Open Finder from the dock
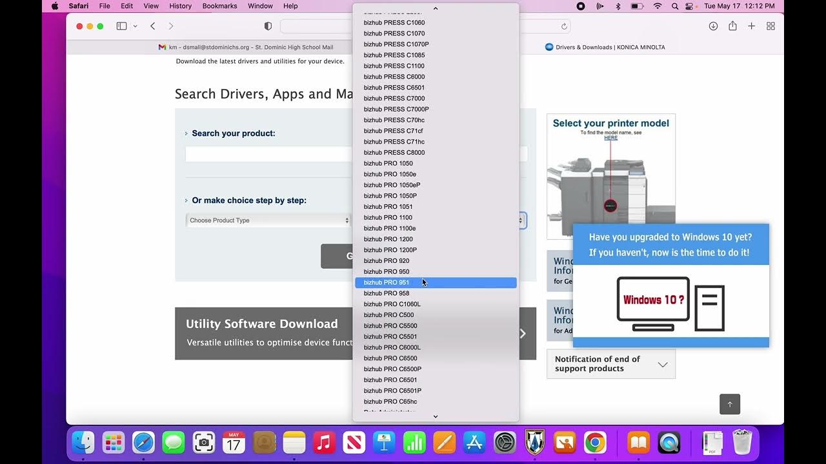This screenshot has width=826, height=464. tap(83, 443)
